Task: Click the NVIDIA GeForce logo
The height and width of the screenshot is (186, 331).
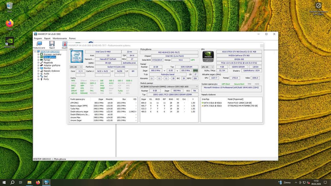Action: pyautogui.click(x=208, y=56)
